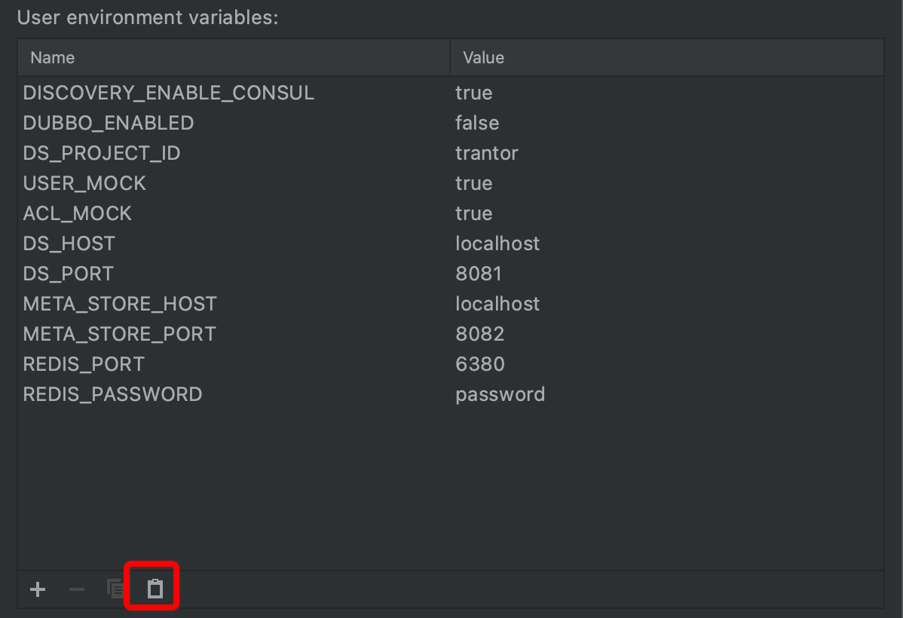903x618 pixels.
Task: Click the trantor value cell
Action: point(486,153)
